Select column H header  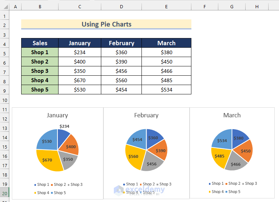(257, 7)
